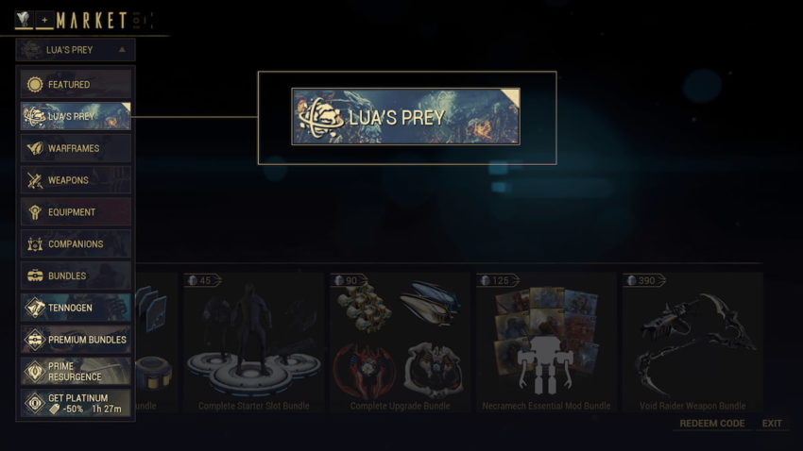Image resolution: width=803 pixels, height=451 pixels.
Task: Open the Complete Starter Slot Bundle
Action: tap(253, 342)
